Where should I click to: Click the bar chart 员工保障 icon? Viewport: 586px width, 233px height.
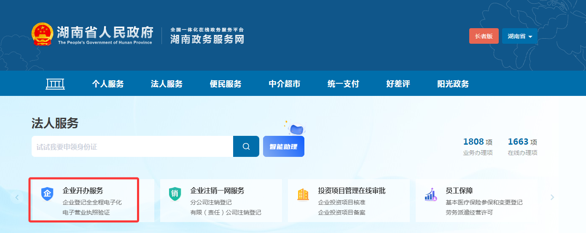430,194
